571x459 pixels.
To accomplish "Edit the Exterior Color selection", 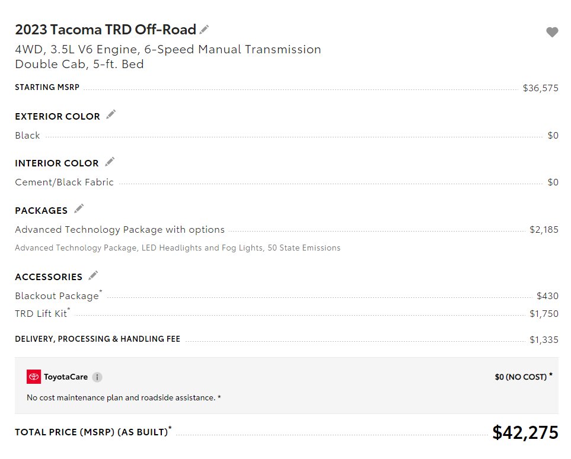I will tap(111, 114).
